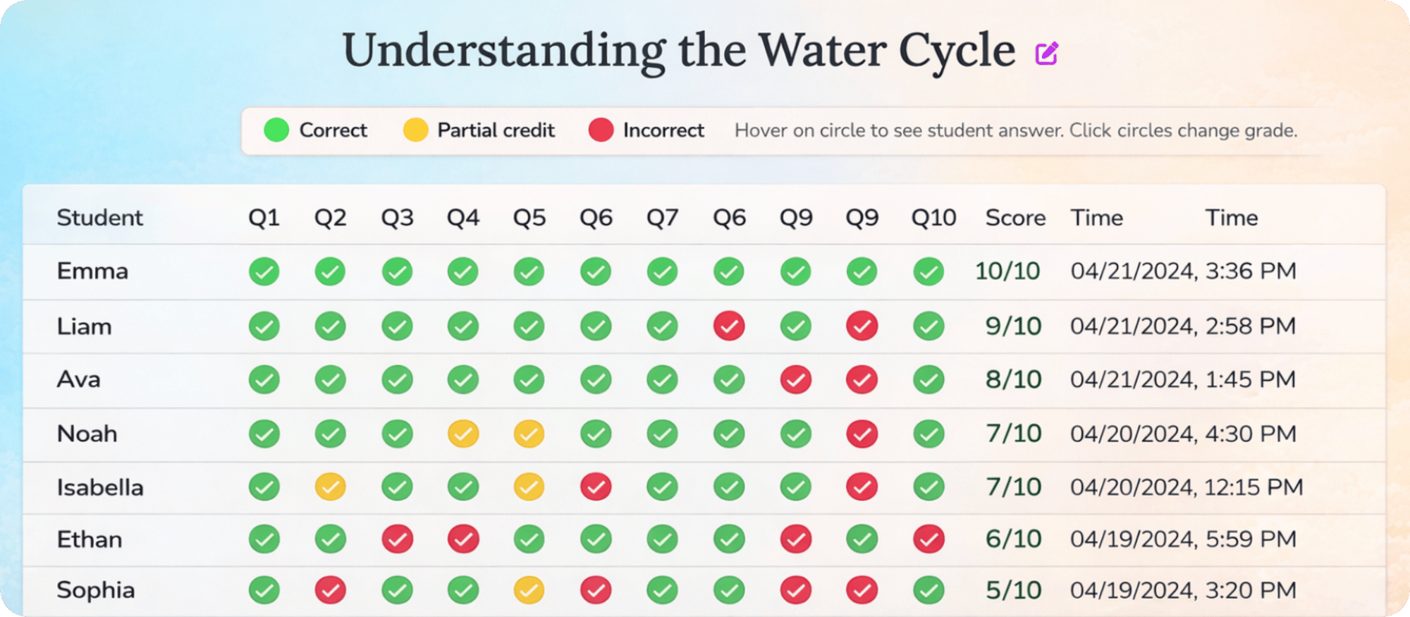
Task: Change grade of Liam's Q7 circle
Action: click(x=662, y=326)
